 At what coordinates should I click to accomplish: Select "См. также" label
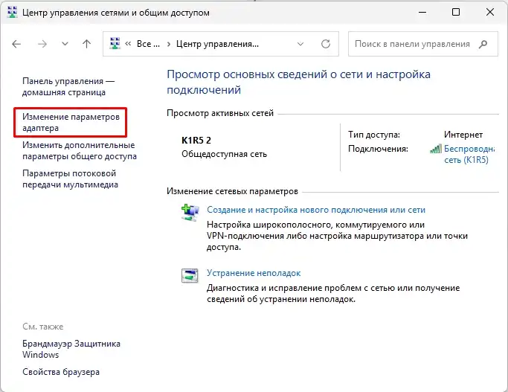(x=42, y=327)
